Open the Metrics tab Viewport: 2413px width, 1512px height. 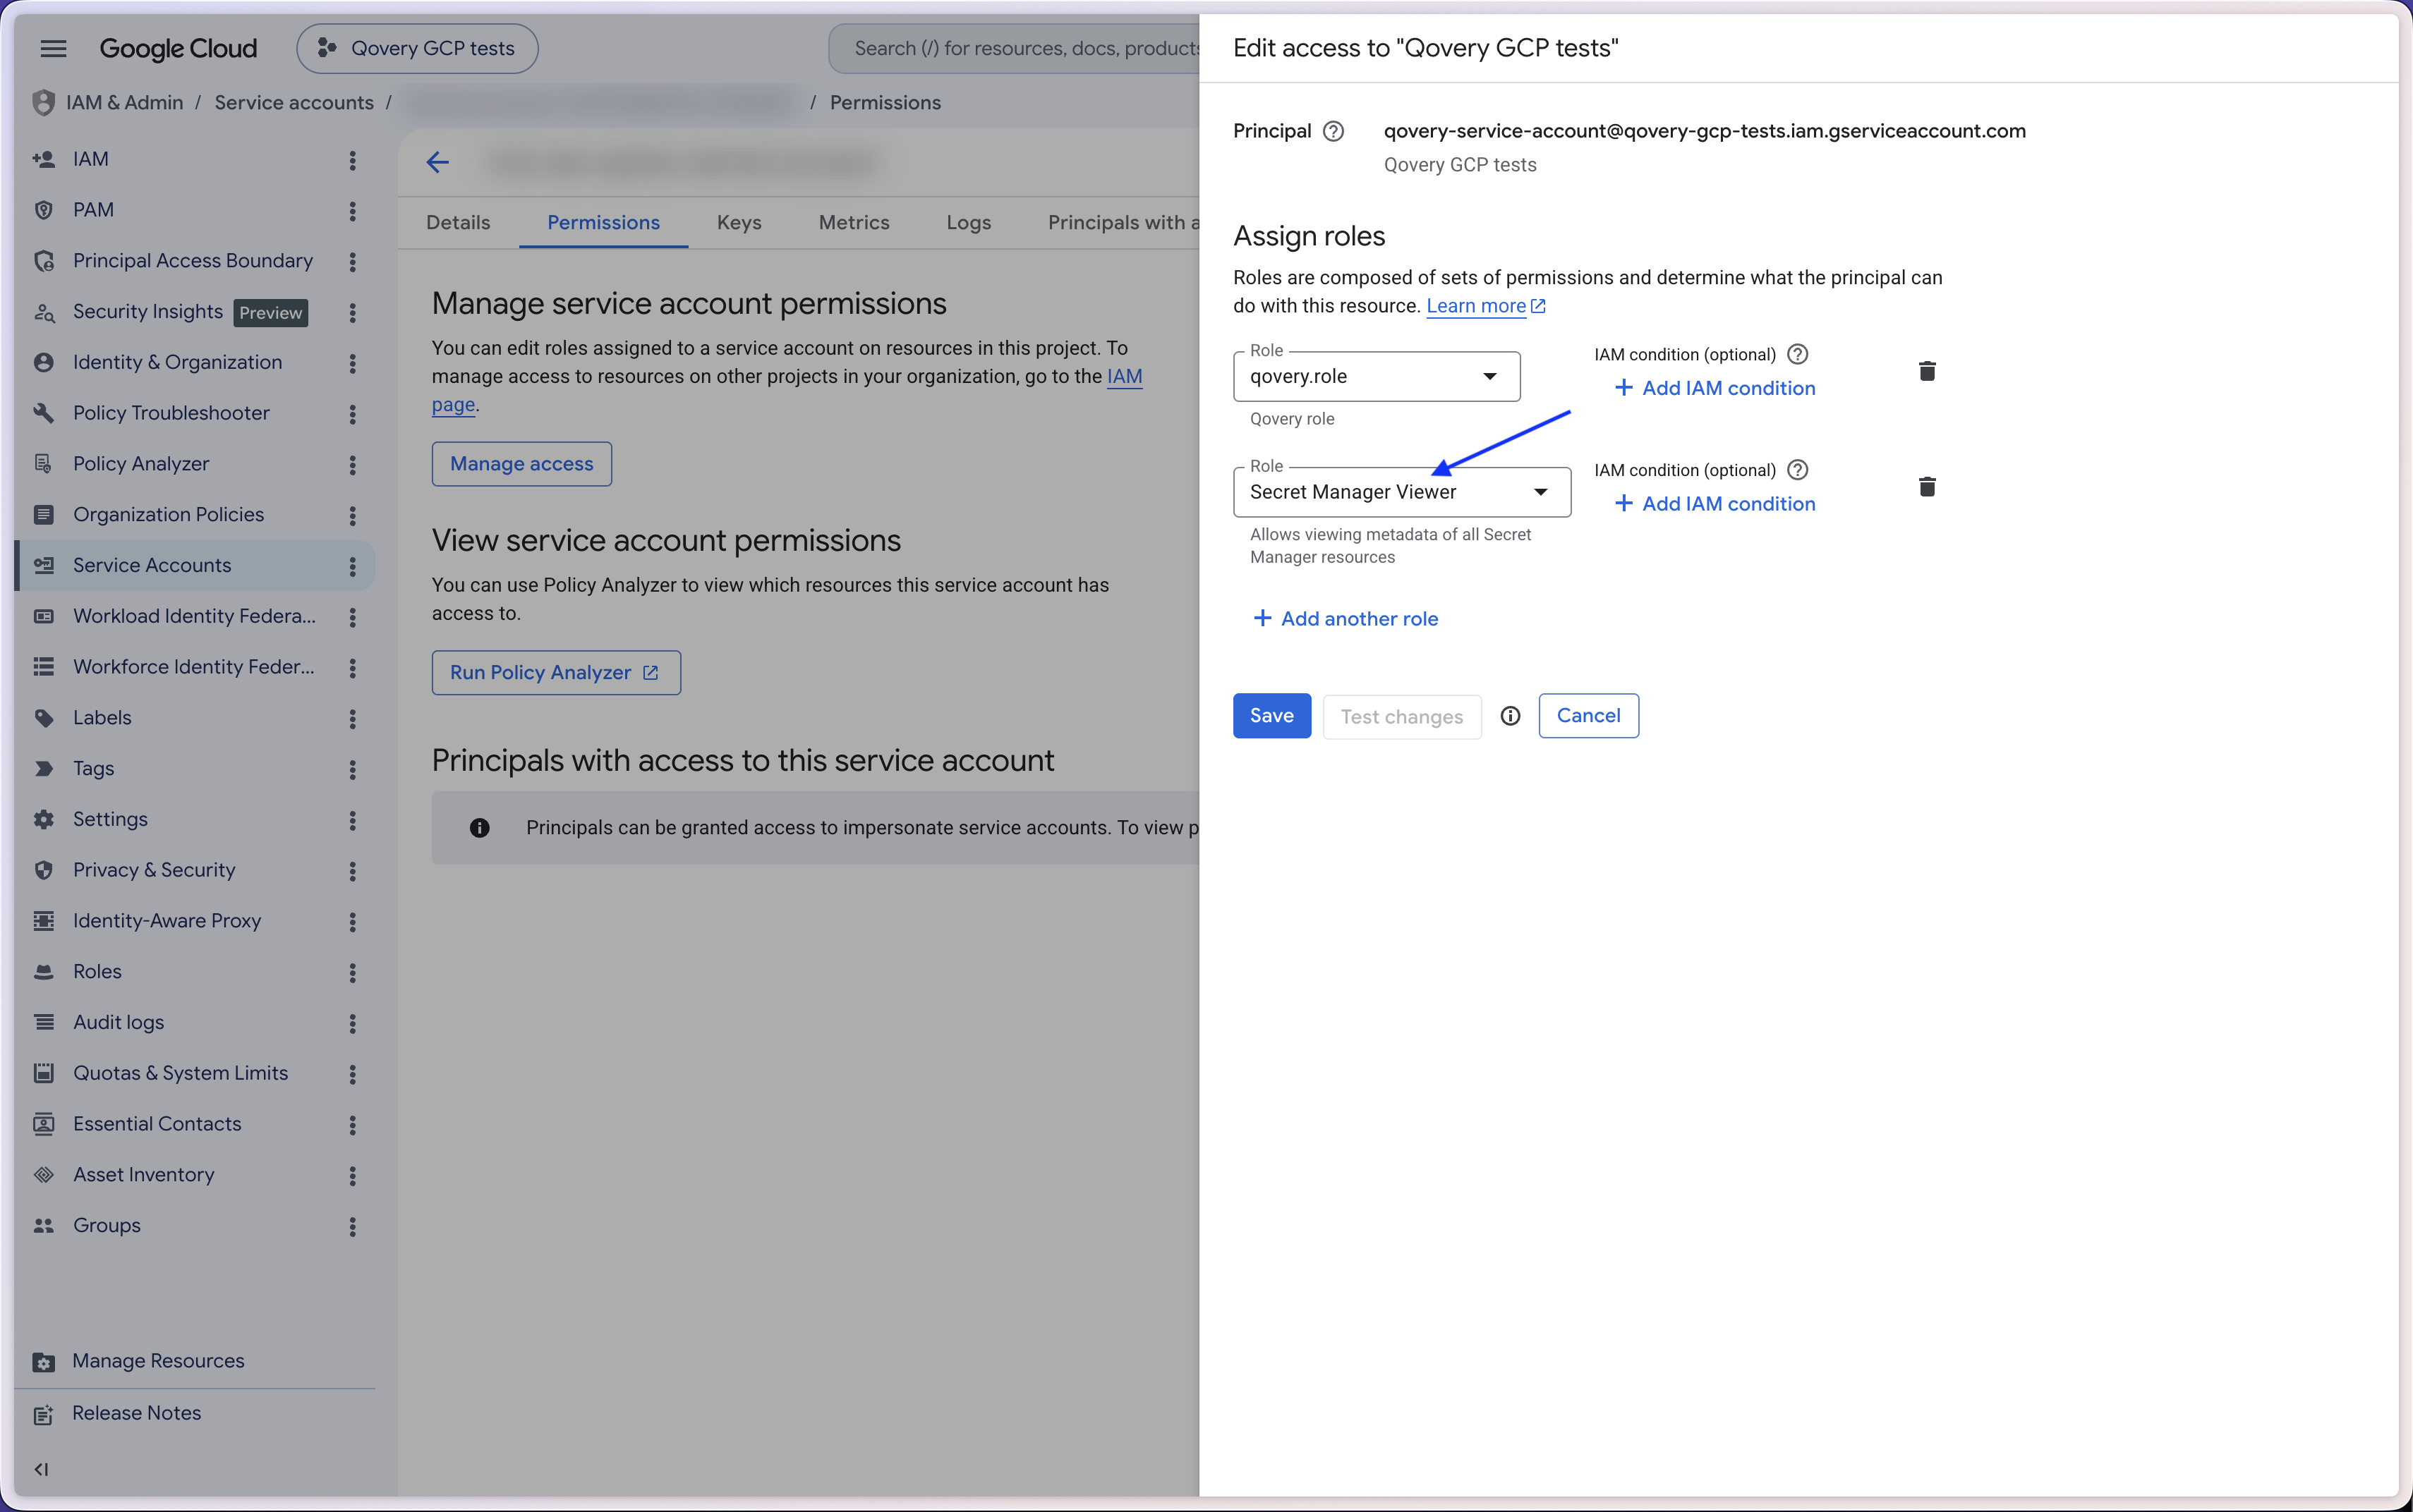853,222
